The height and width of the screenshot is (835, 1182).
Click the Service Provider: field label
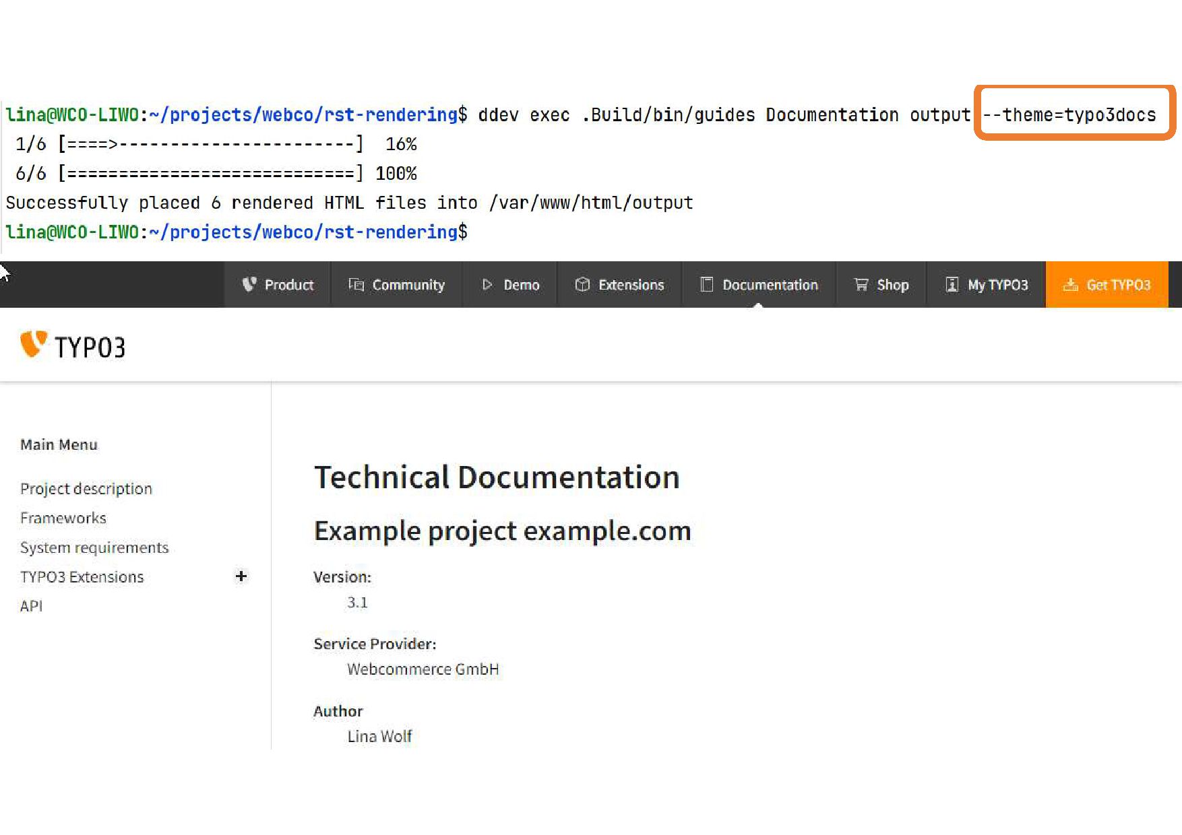point(375,644)
